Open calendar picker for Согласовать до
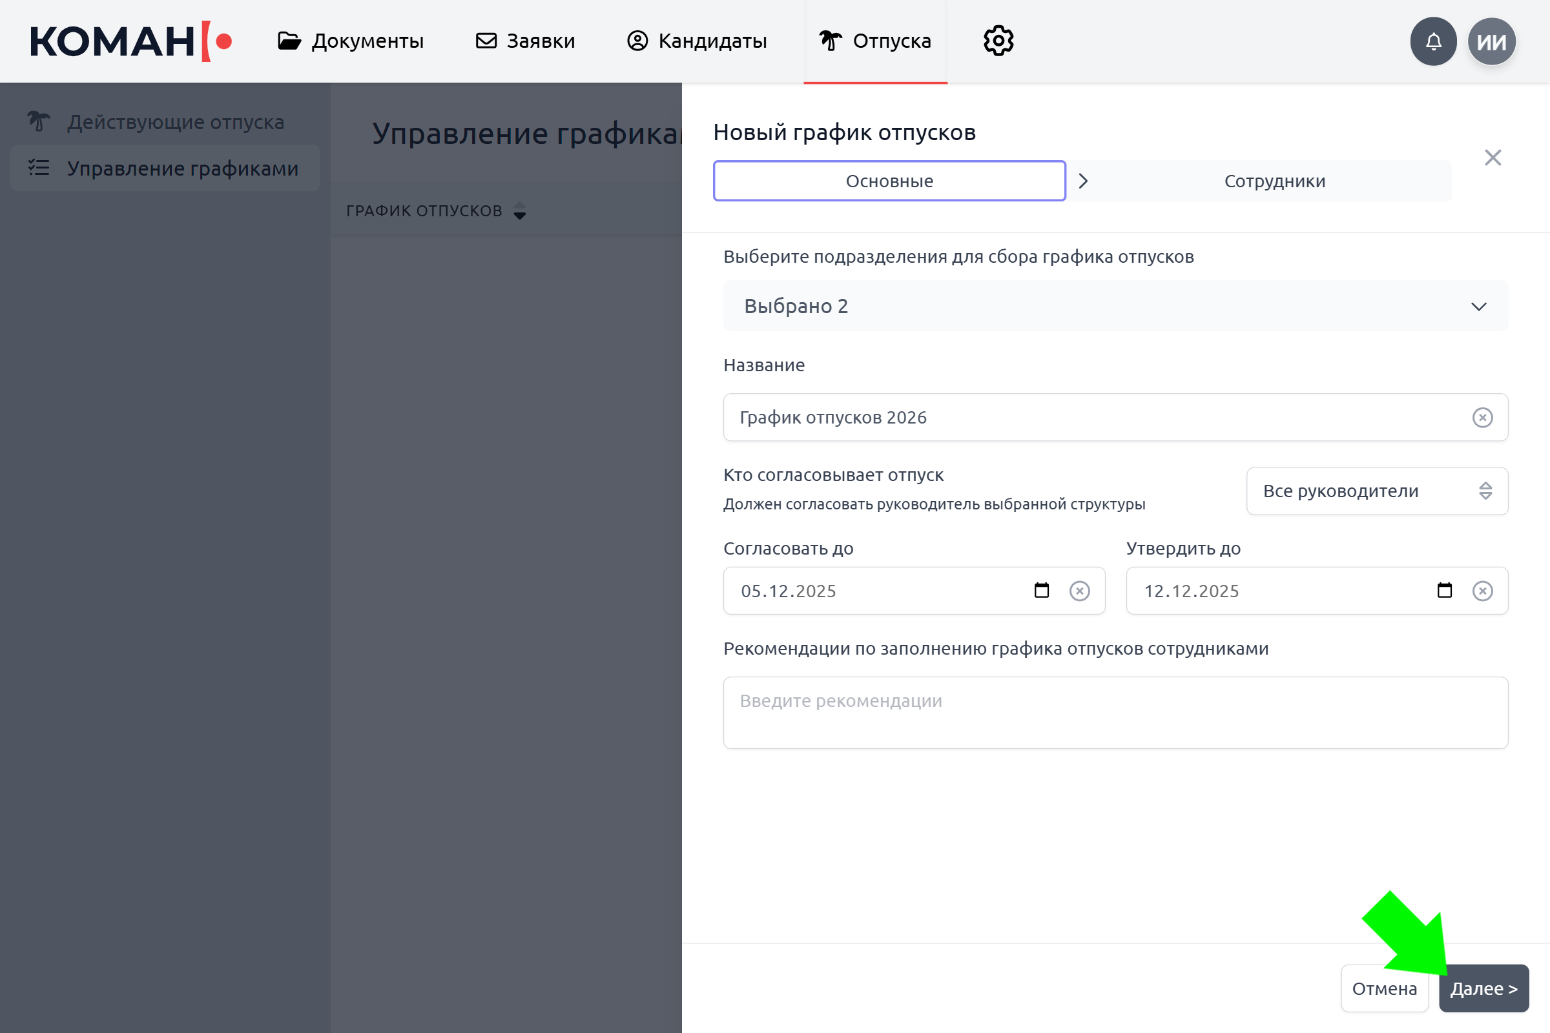 point(1041,590)
